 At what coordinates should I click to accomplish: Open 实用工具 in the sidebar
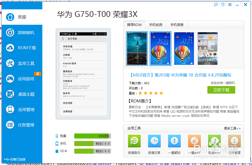22,63
